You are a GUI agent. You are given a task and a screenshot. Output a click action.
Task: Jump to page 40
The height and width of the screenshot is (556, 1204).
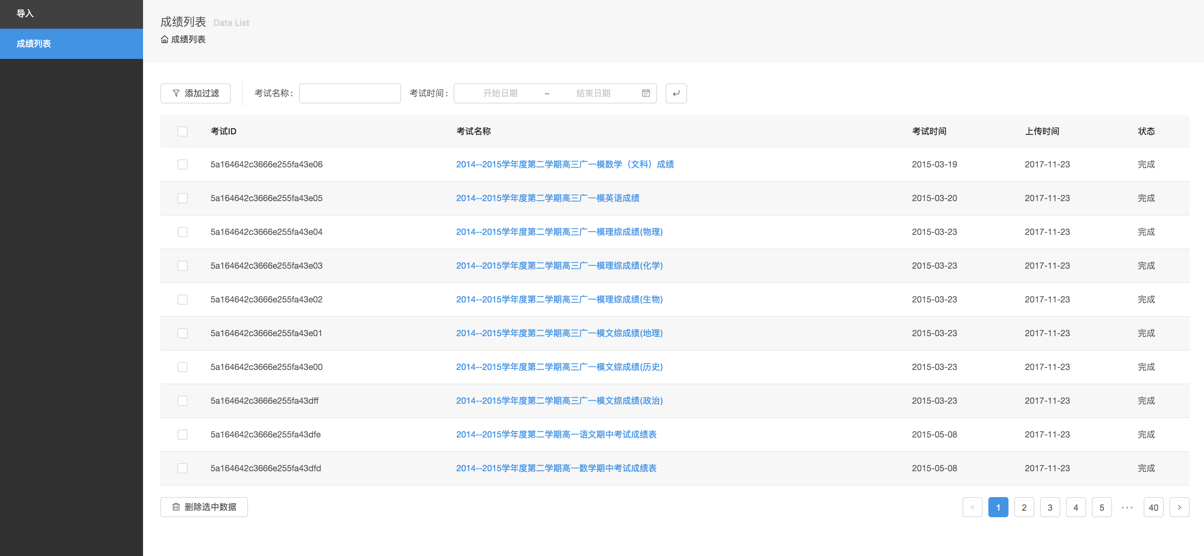(1153, 507)
